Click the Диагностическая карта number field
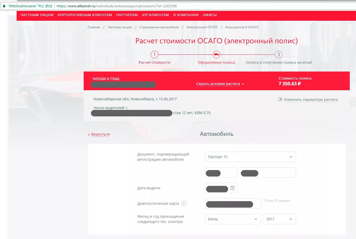 233,203
